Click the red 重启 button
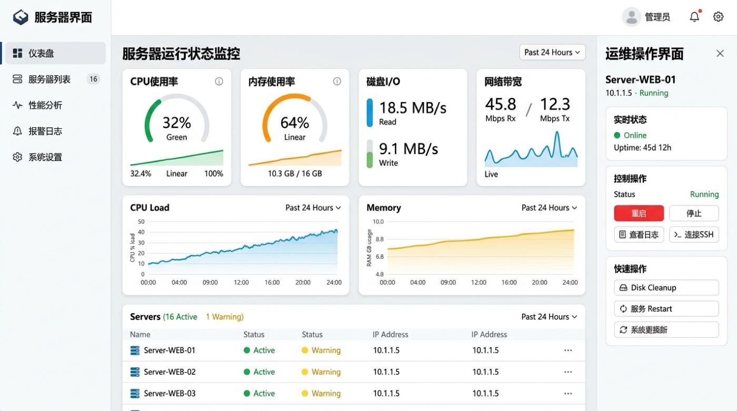737x411 pixels. tap(639, 213)
